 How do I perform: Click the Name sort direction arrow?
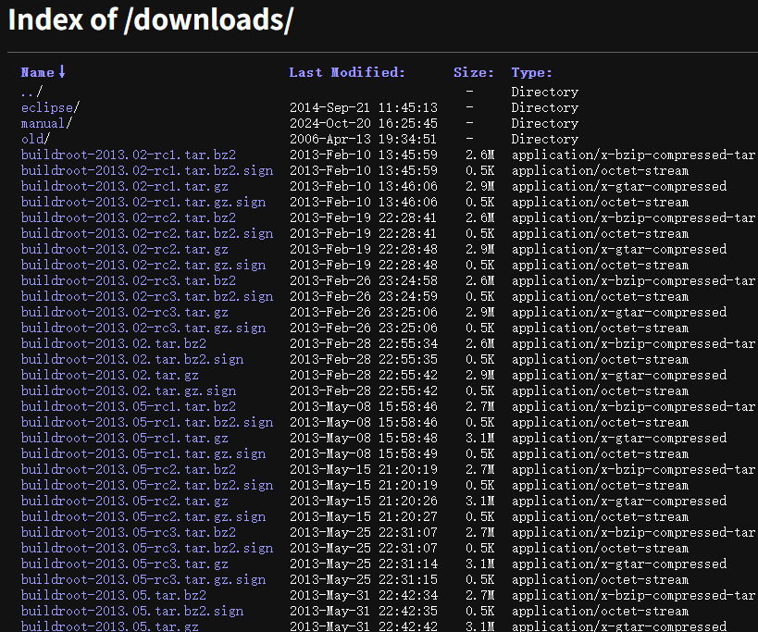pyautogui.click(x=62, y=72)
